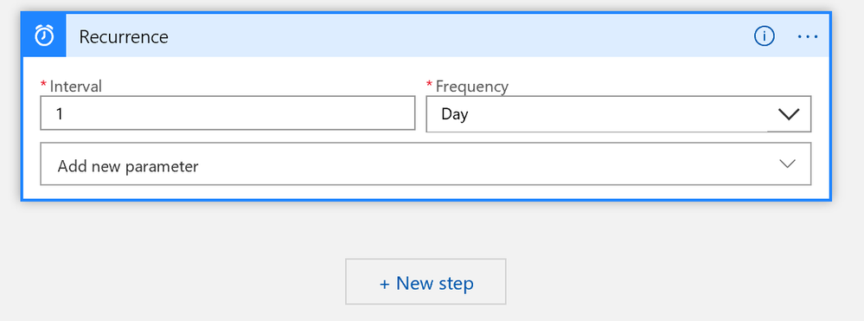
Task: Click the red asterisk beside Frequency
Action: click(429, 84)
